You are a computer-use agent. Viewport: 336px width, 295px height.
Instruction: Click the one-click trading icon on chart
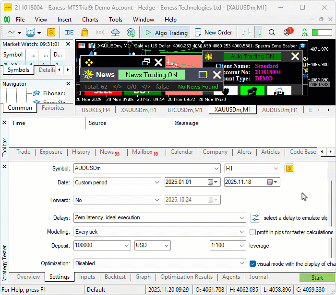(x=92, y=46)
